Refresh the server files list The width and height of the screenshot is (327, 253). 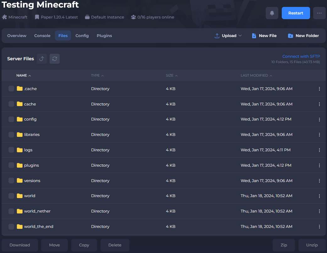[55, 59]
